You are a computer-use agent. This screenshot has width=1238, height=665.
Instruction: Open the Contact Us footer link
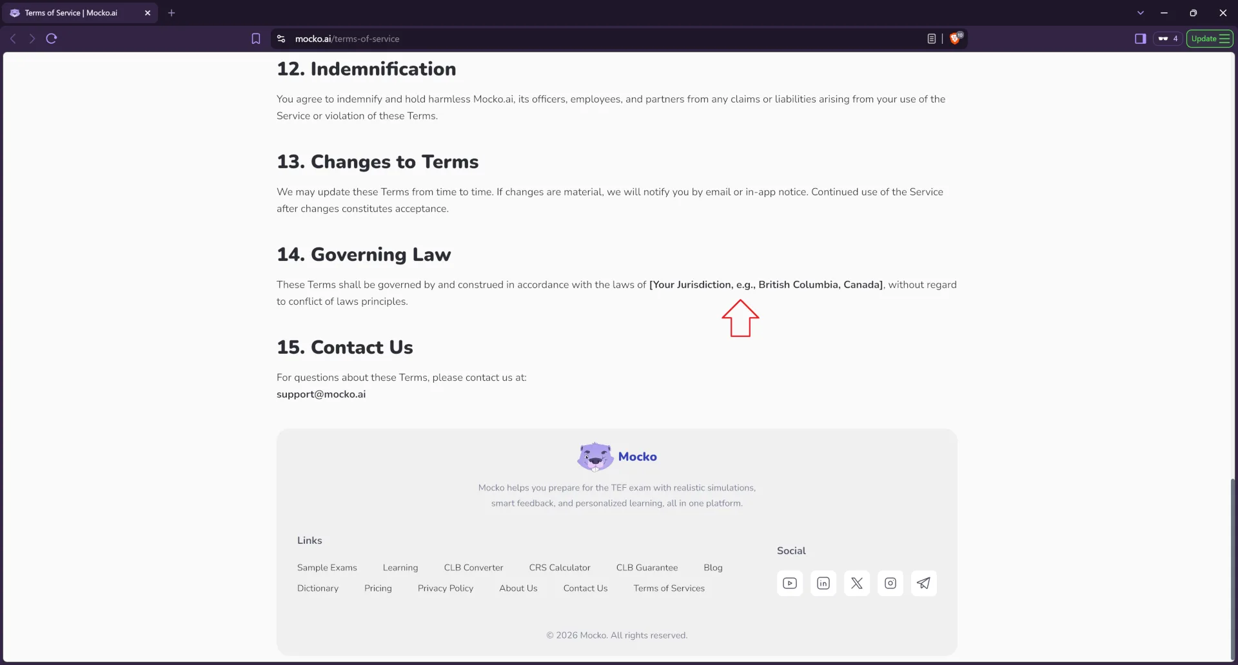(585, 588)
